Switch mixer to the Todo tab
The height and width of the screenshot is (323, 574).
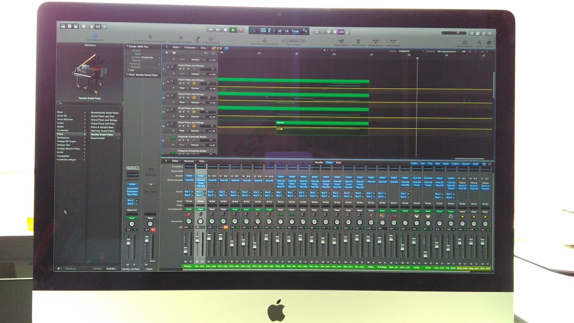(x=339, y=162)
